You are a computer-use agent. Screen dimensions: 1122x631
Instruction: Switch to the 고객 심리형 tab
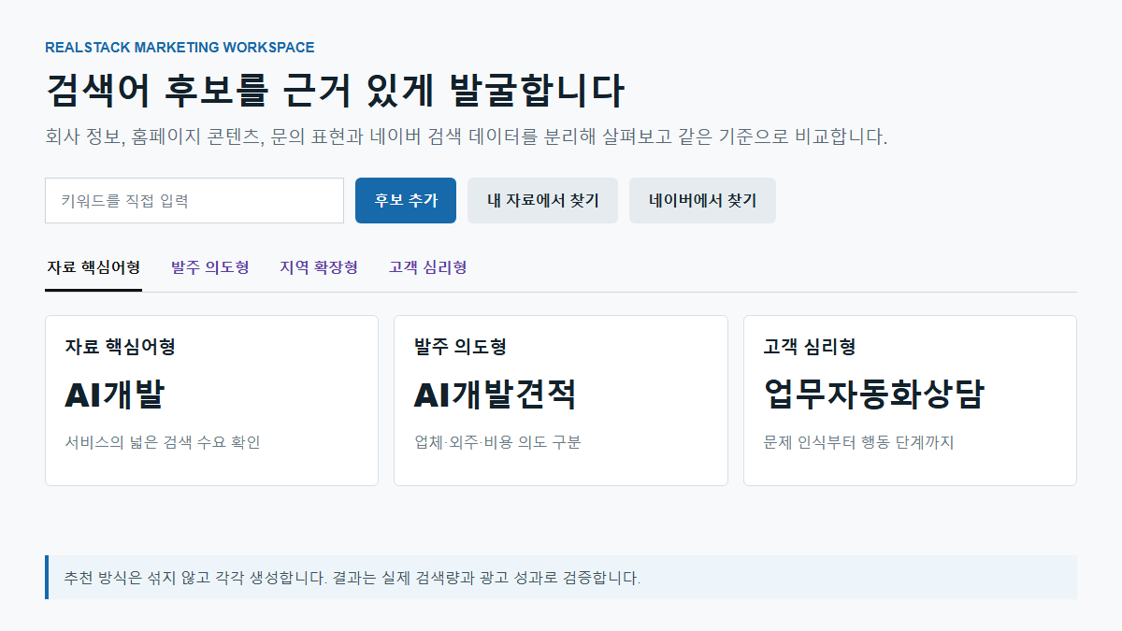click(x=428, y=268)
